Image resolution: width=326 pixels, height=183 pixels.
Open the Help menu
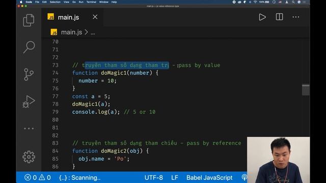coord(114,2)
